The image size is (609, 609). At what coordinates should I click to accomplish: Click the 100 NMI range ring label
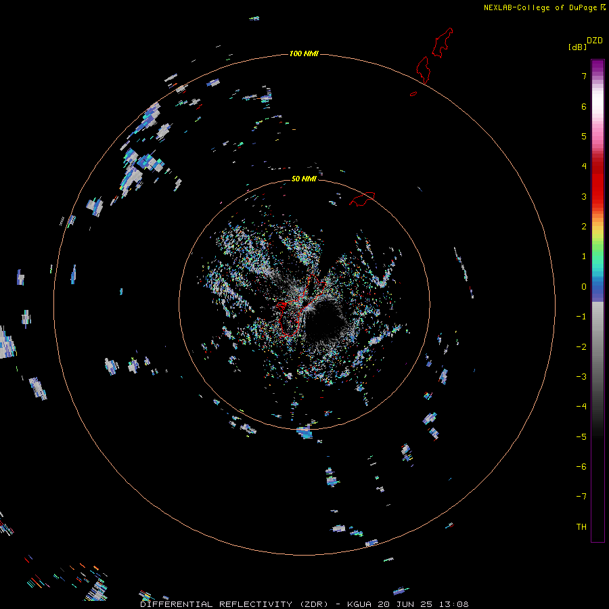[x=304, y=53]
